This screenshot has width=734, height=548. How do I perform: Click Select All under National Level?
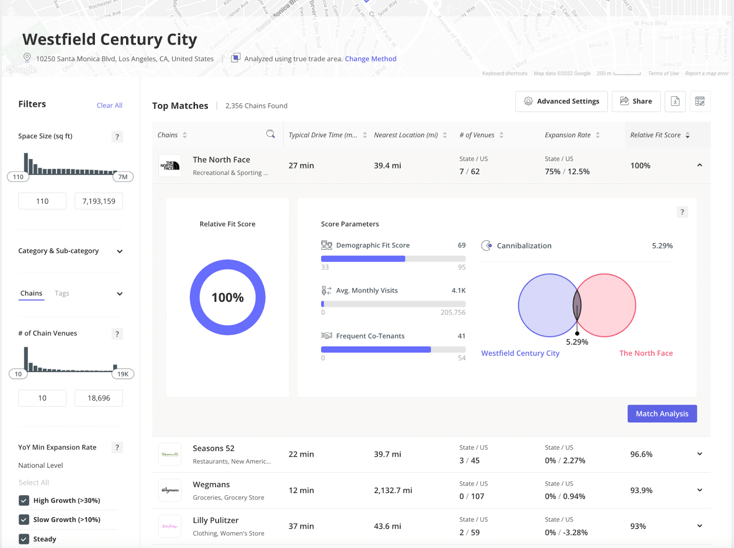(33, 482)
